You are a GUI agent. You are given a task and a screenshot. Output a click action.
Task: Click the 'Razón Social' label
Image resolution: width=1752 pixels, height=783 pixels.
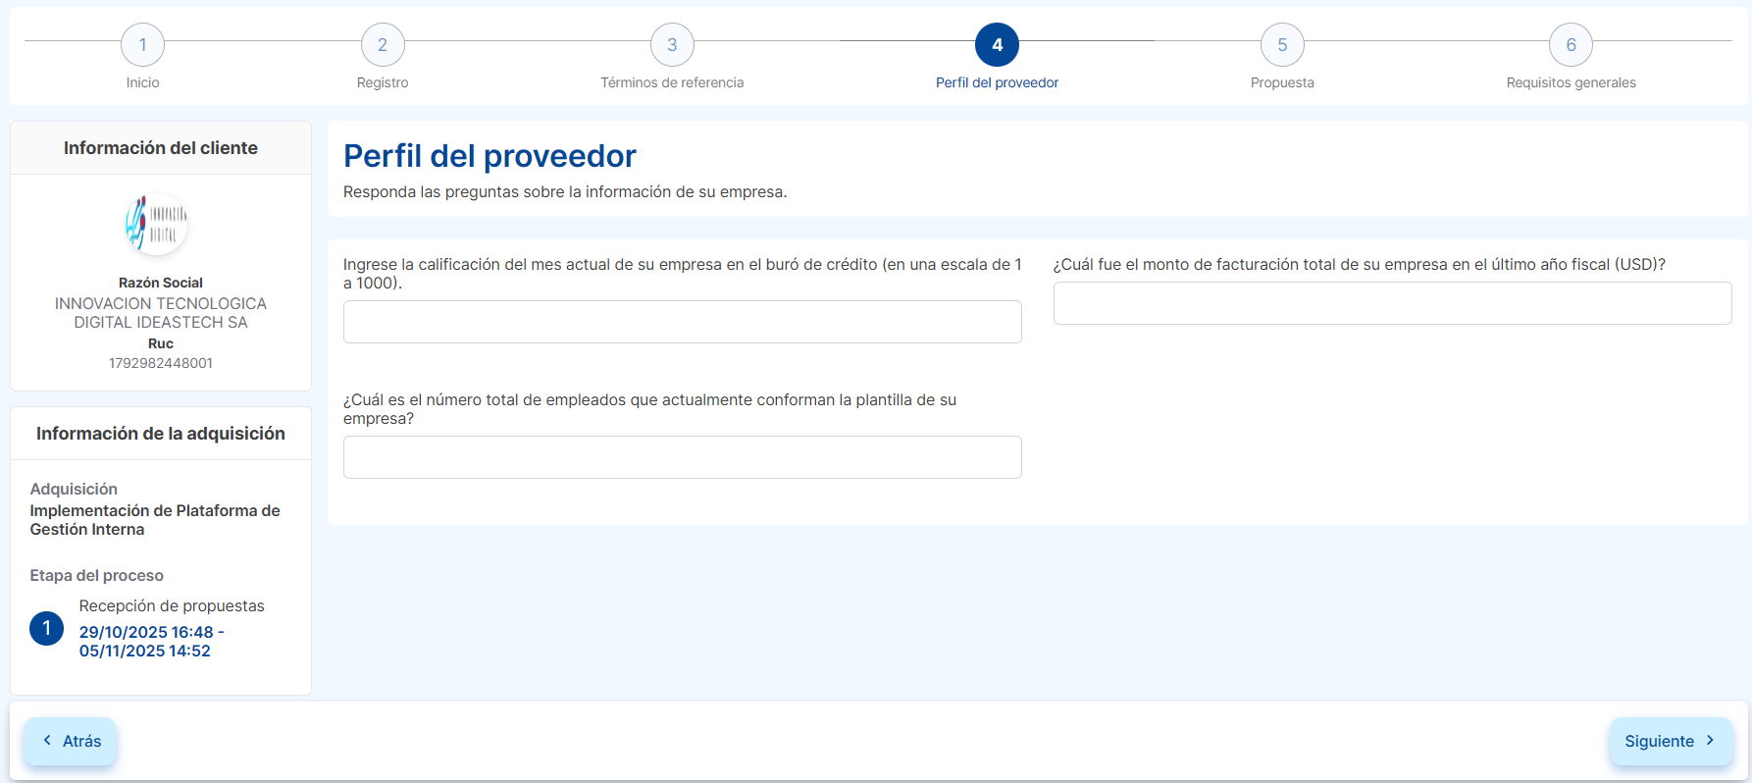[x=161, y=283]
